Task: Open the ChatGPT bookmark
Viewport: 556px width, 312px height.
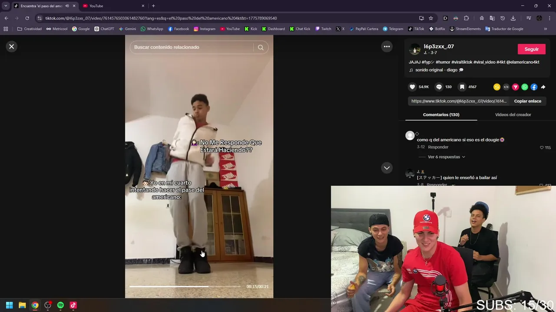Action: click(104, 29)
